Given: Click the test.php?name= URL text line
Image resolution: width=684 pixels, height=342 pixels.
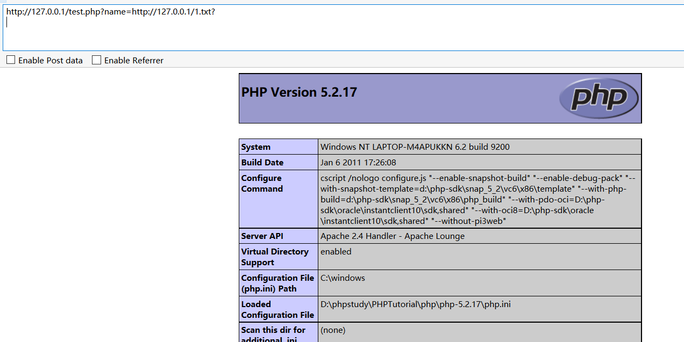Looking at the screenshot, I should (111, 11).
